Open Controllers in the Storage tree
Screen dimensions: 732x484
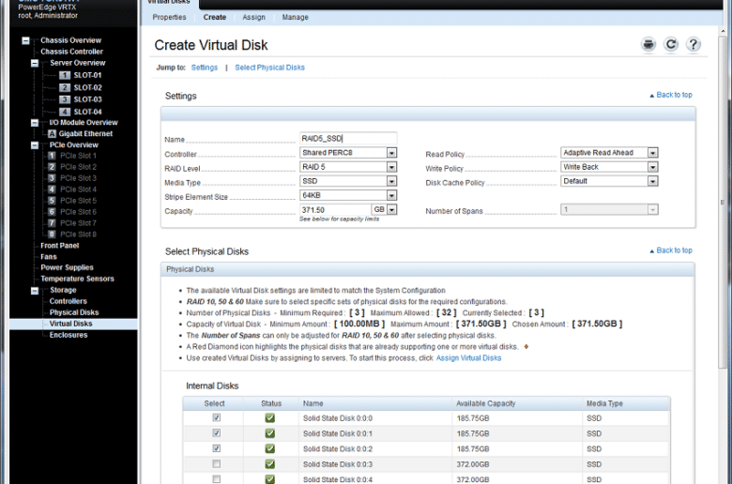(69, 301)
